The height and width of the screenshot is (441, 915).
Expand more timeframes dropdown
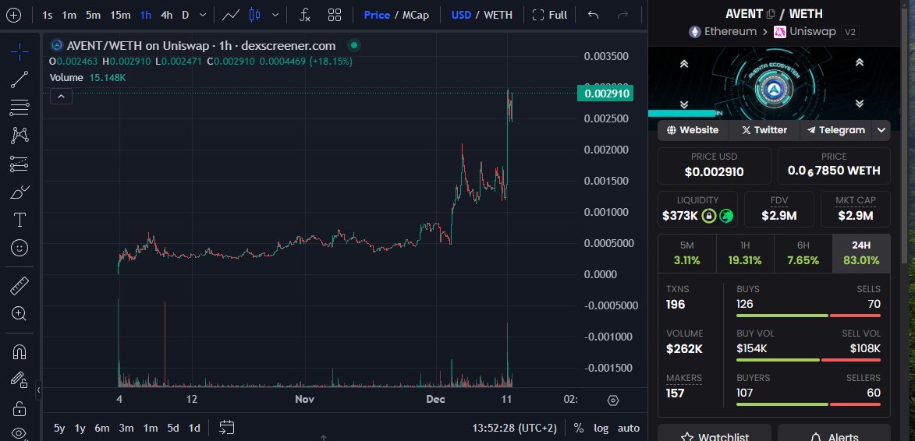(x=203, y=15)
